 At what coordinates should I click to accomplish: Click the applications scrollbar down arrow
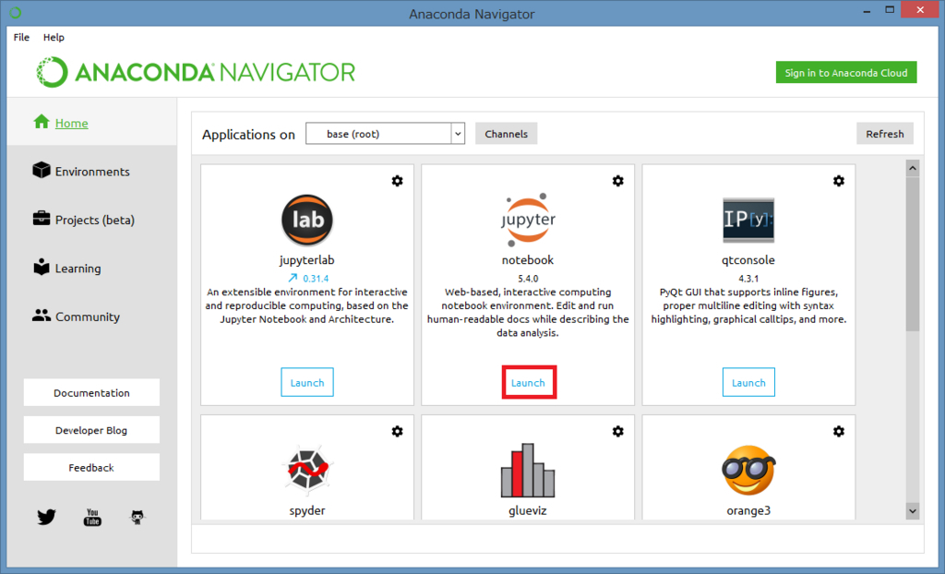click(913, 510)
